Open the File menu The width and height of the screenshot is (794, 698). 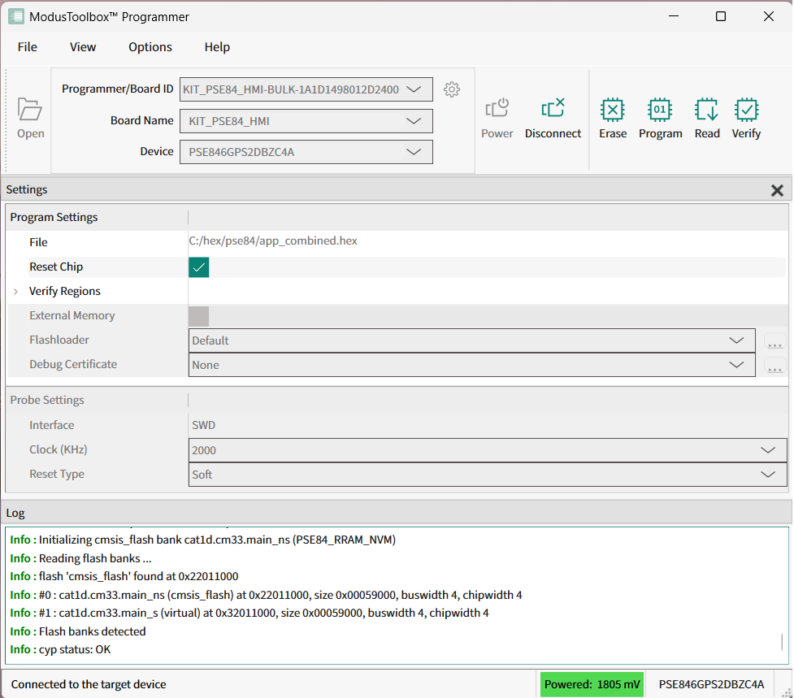(x=28, y=47)
